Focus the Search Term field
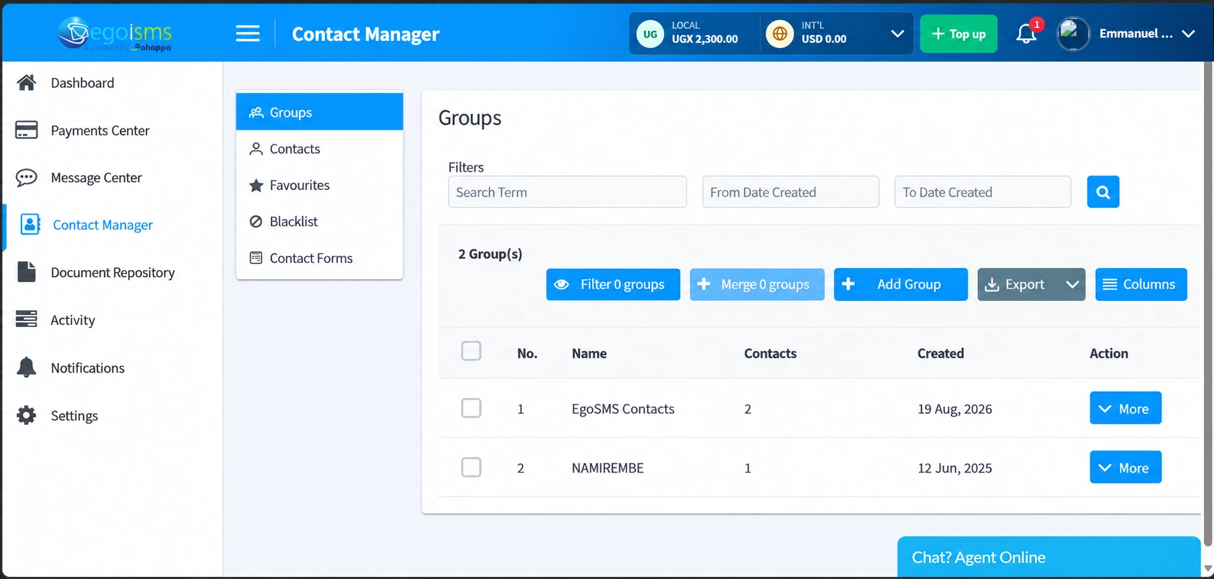 coord(567,192)
